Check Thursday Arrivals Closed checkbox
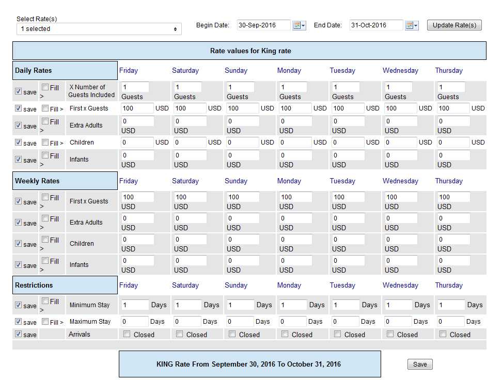502x380 pixels. (443, 334)
